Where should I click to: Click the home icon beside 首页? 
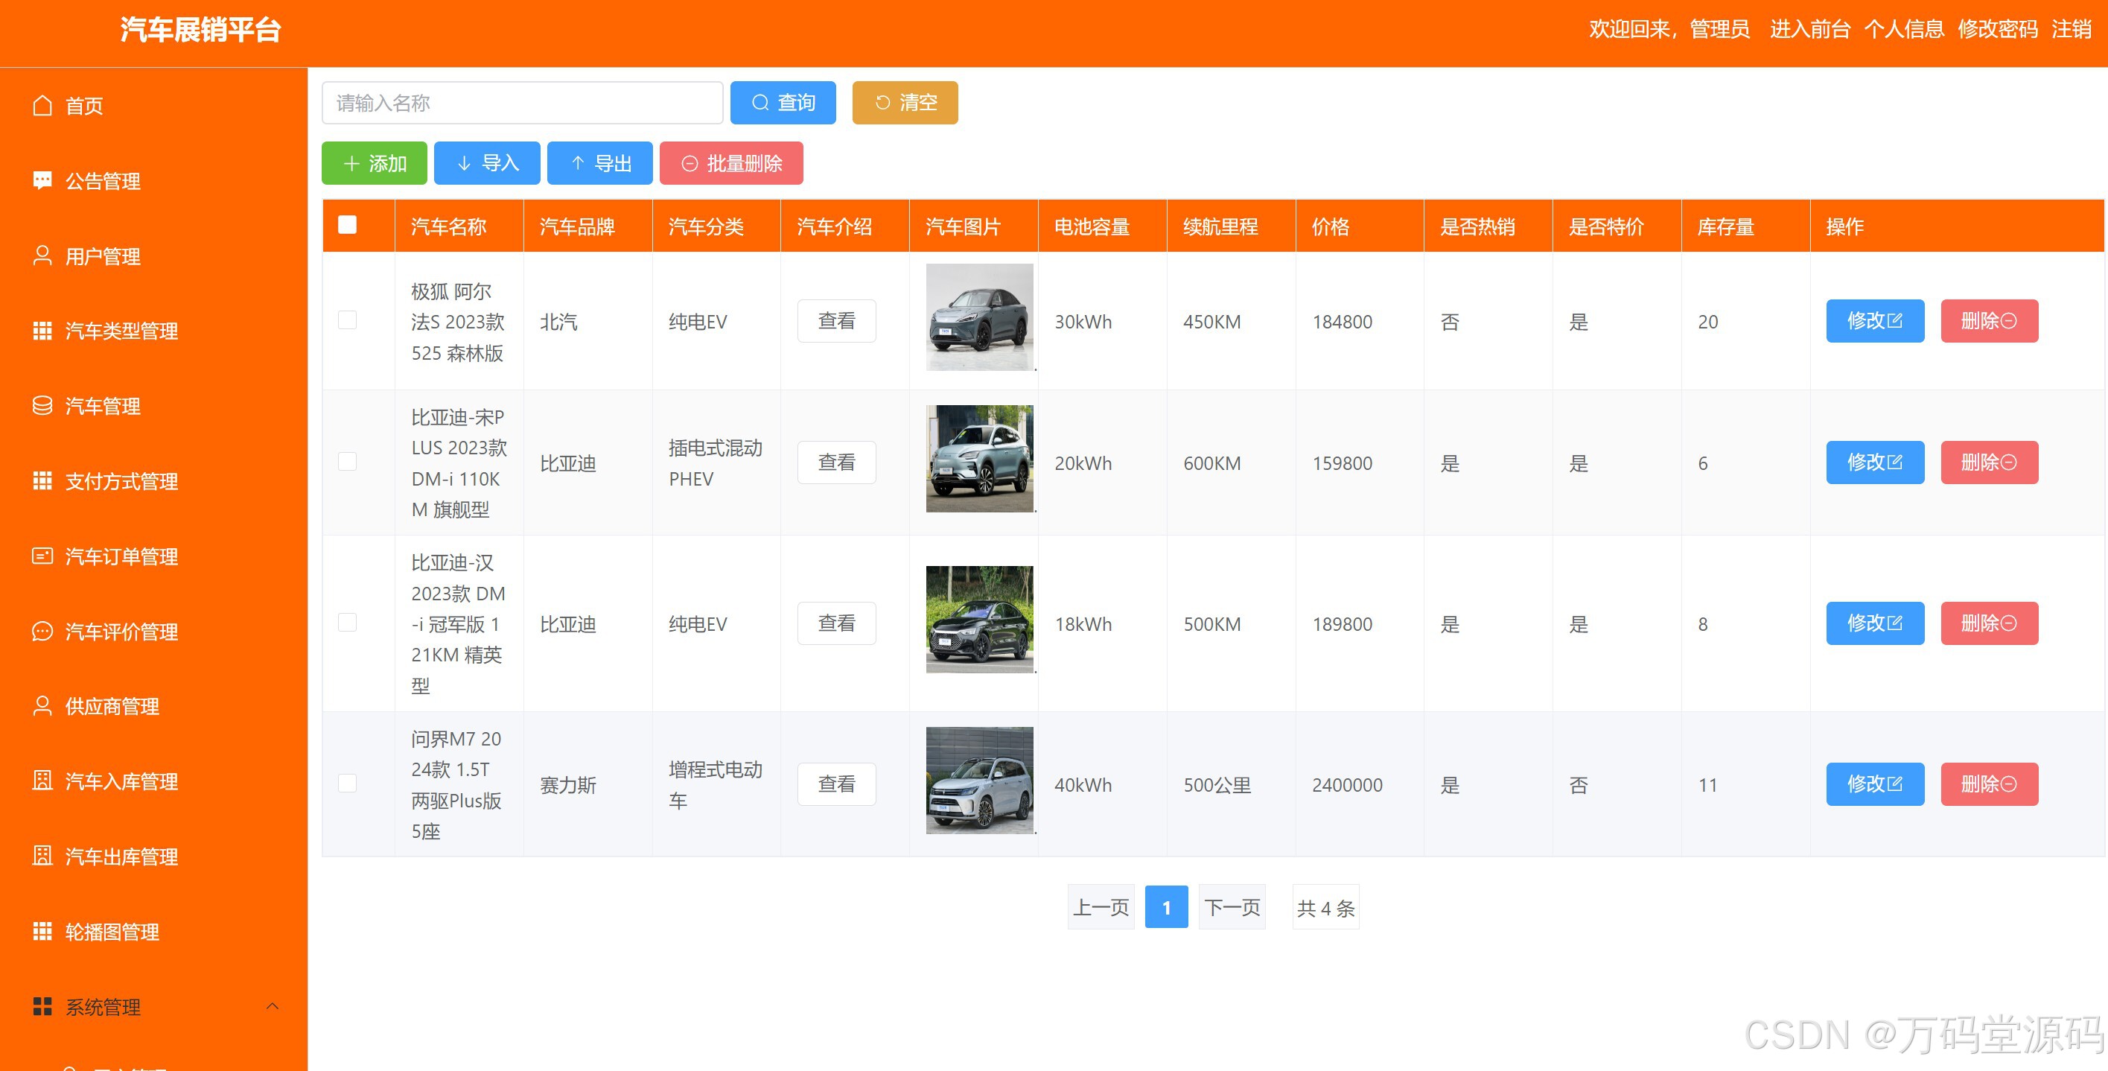pos(42,106)
